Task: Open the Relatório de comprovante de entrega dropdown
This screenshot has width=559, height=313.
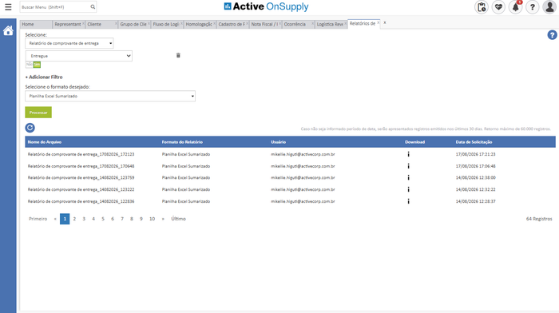Action: [x=69, y=43]
